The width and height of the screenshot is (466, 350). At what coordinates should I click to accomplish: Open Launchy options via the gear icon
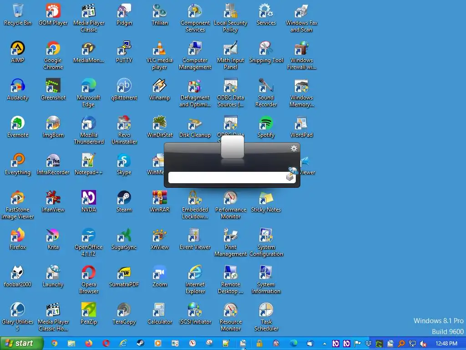(x=294, y=148)
